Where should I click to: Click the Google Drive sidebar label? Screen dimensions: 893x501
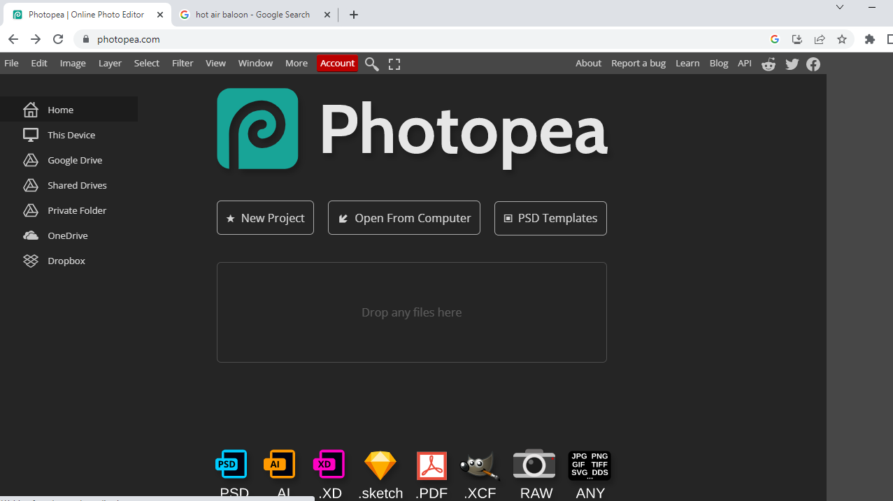click(x=75, y=160)
